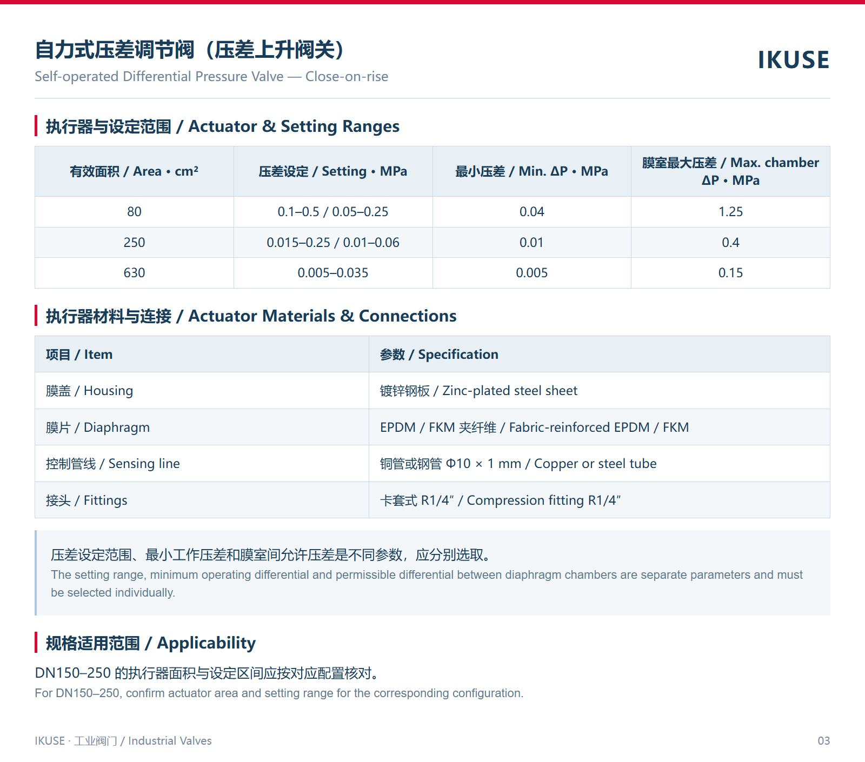
Task: Select area cell 630
Action: [134, 273]
